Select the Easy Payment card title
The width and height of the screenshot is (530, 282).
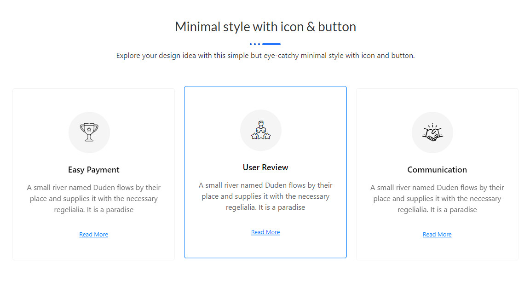tap(93, 170)
